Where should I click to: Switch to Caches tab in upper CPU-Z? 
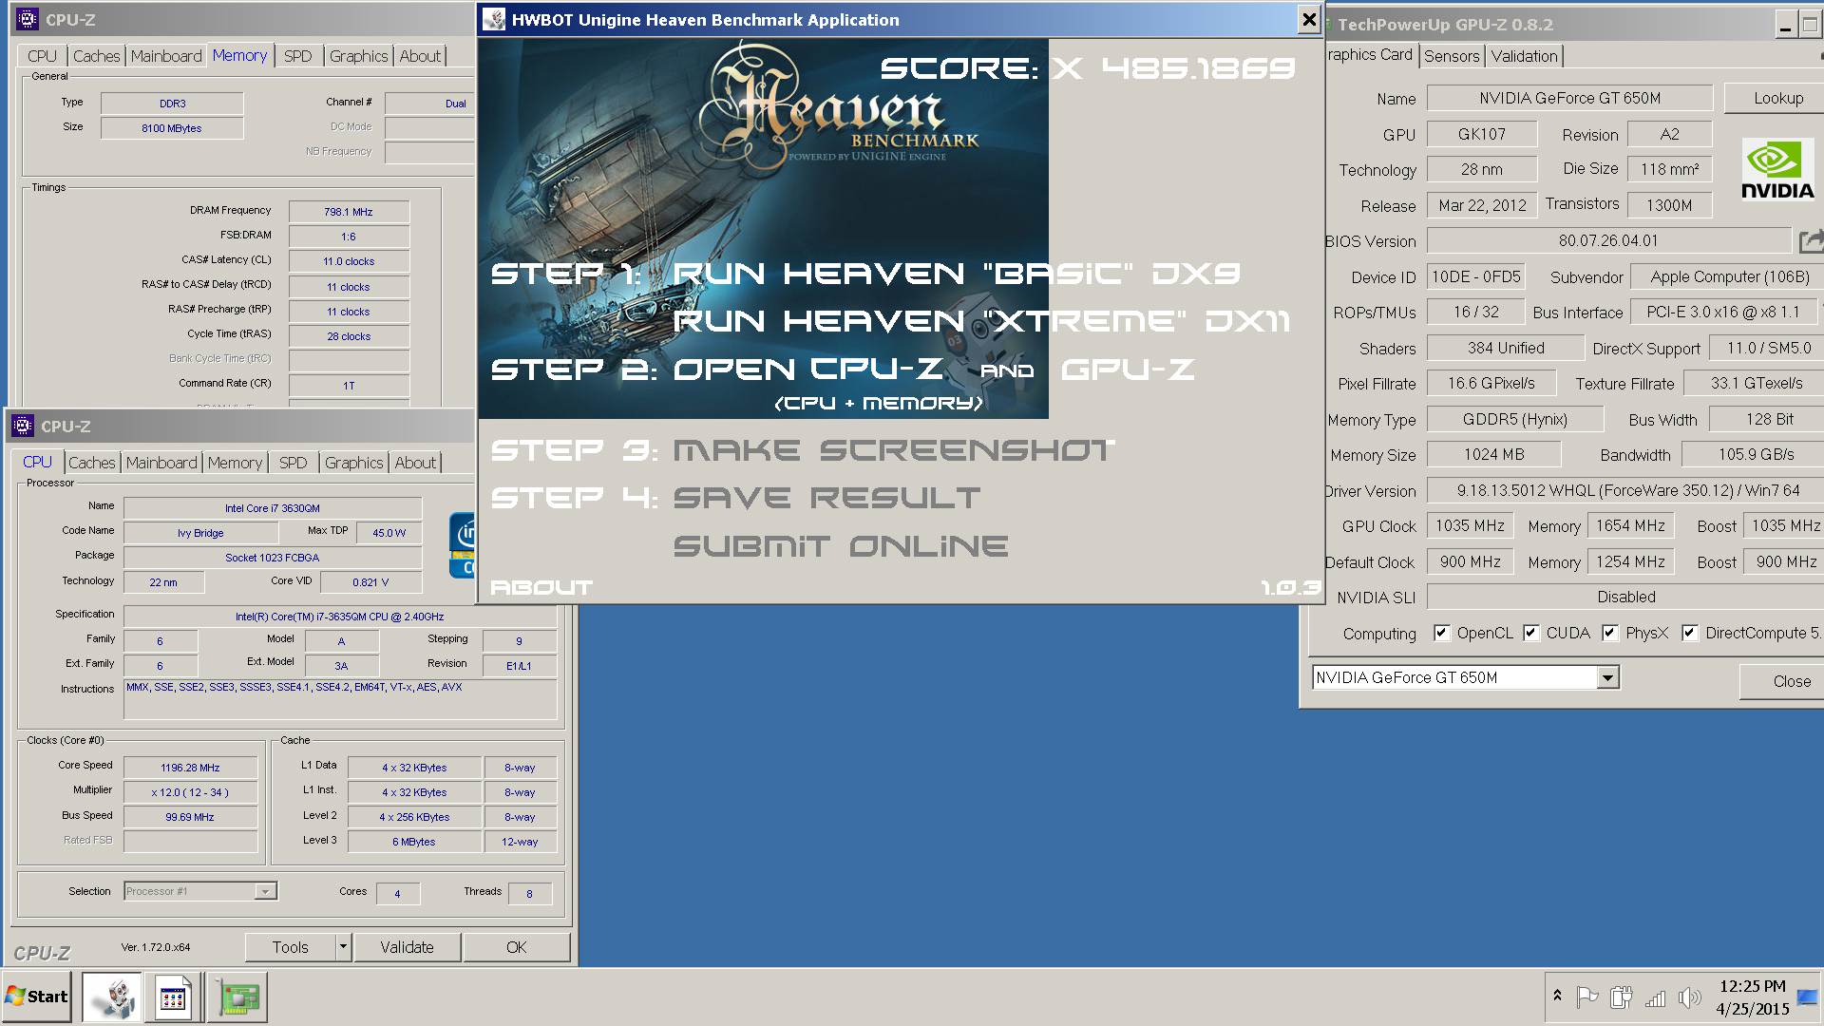click(97, 56)
